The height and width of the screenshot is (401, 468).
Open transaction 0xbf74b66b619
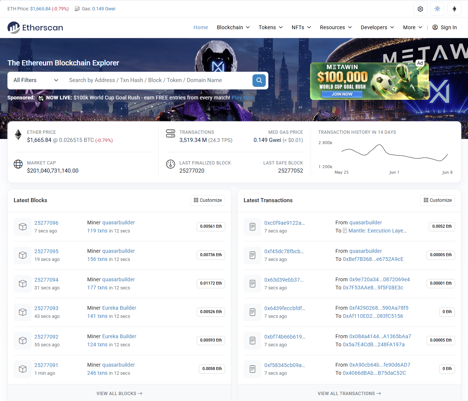click(x=285, y=337)
